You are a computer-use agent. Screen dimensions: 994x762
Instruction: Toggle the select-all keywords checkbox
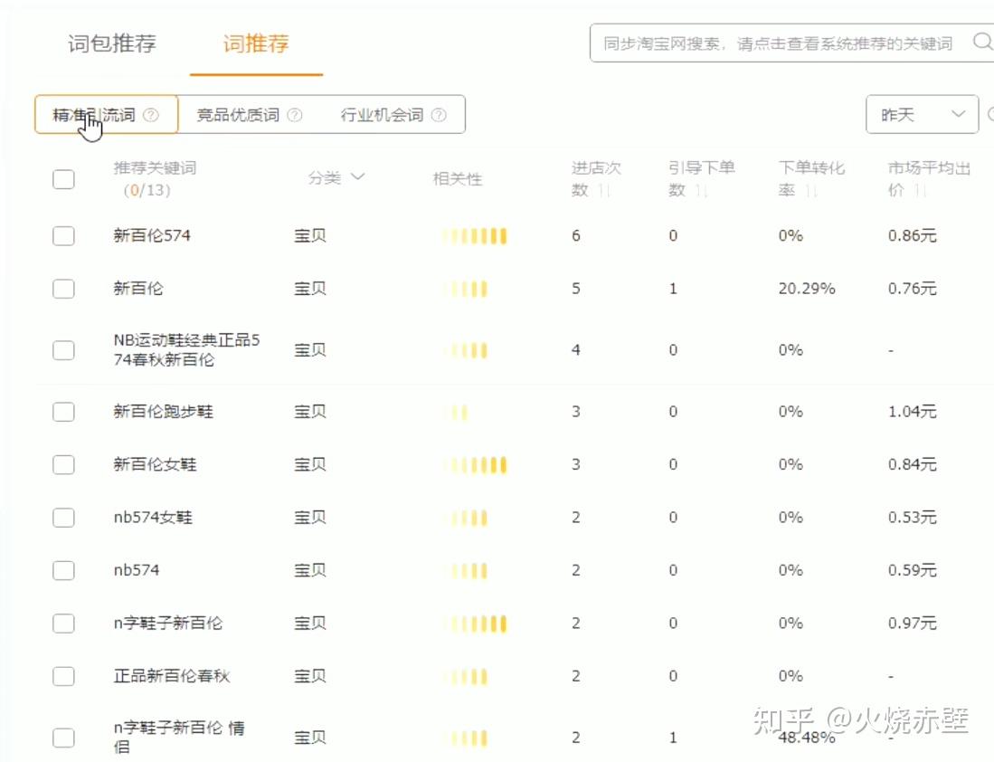pos(63,179)
